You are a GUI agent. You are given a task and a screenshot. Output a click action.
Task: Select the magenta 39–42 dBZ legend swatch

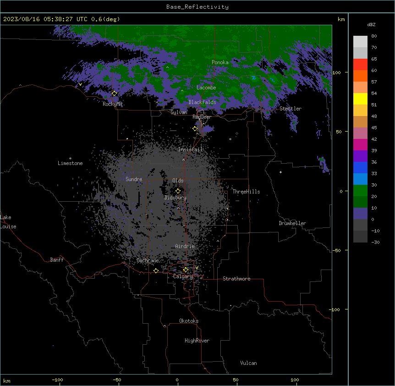point(360,144)
